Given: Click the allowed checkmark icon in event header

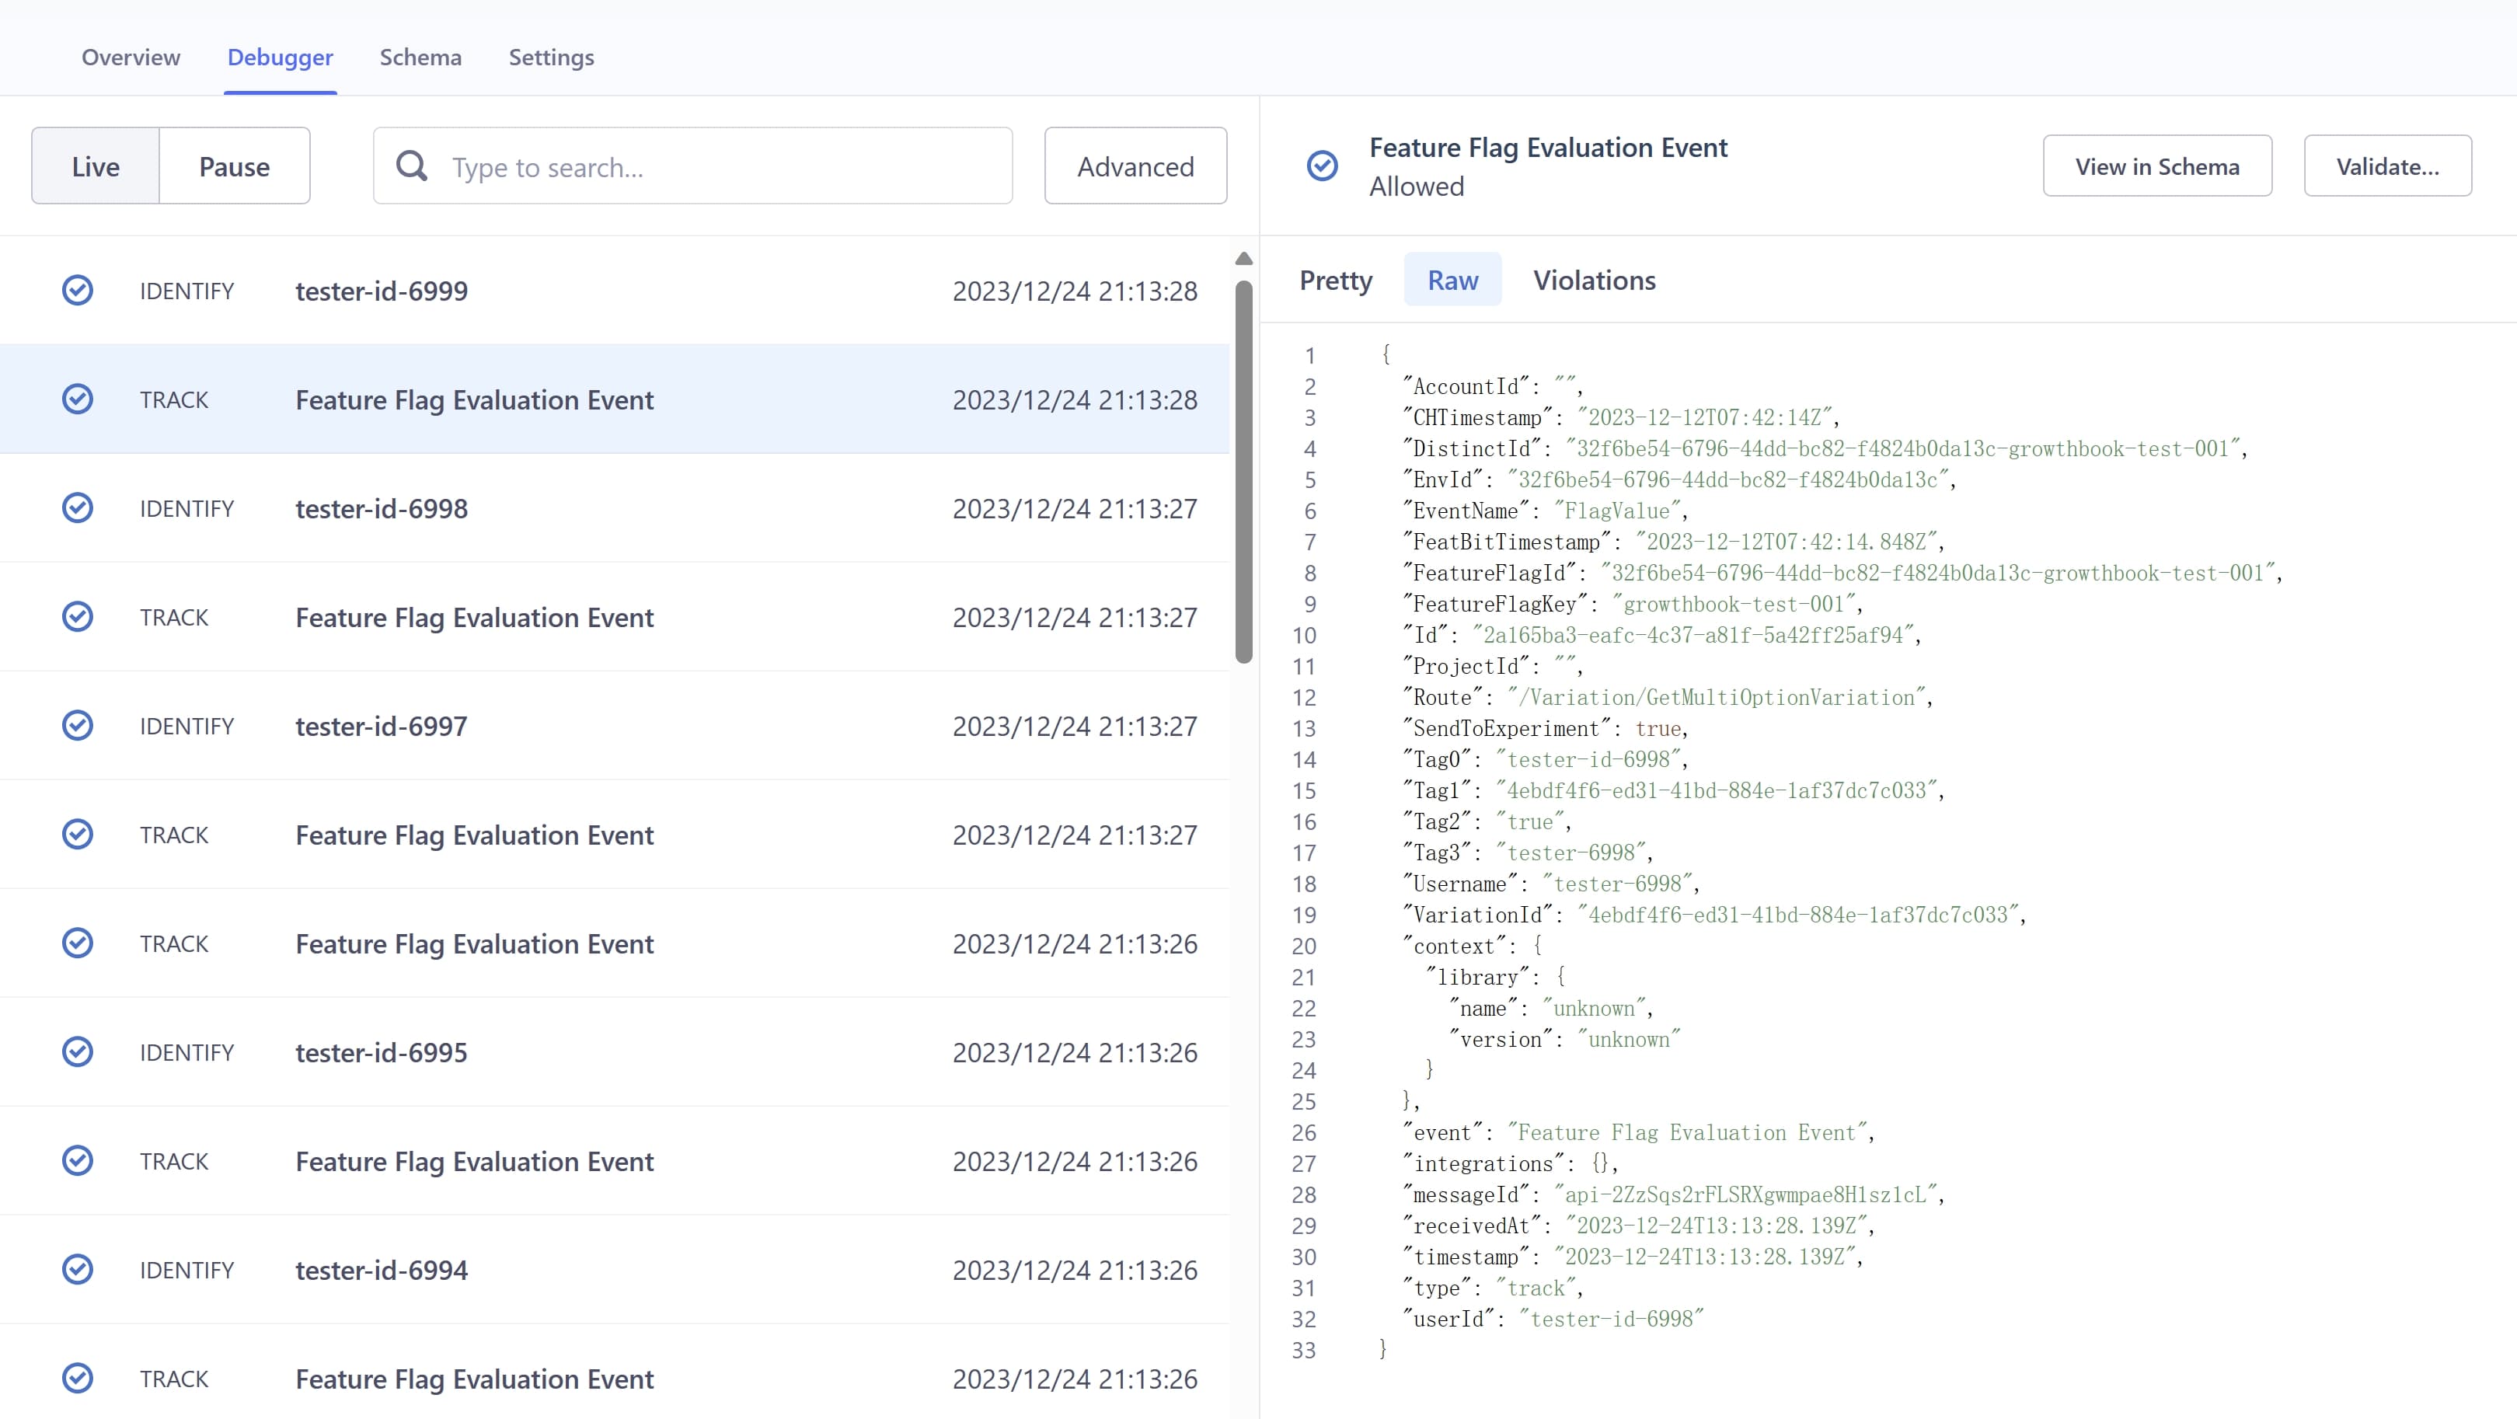Looking at the screenshot, I should [1322, 166].
